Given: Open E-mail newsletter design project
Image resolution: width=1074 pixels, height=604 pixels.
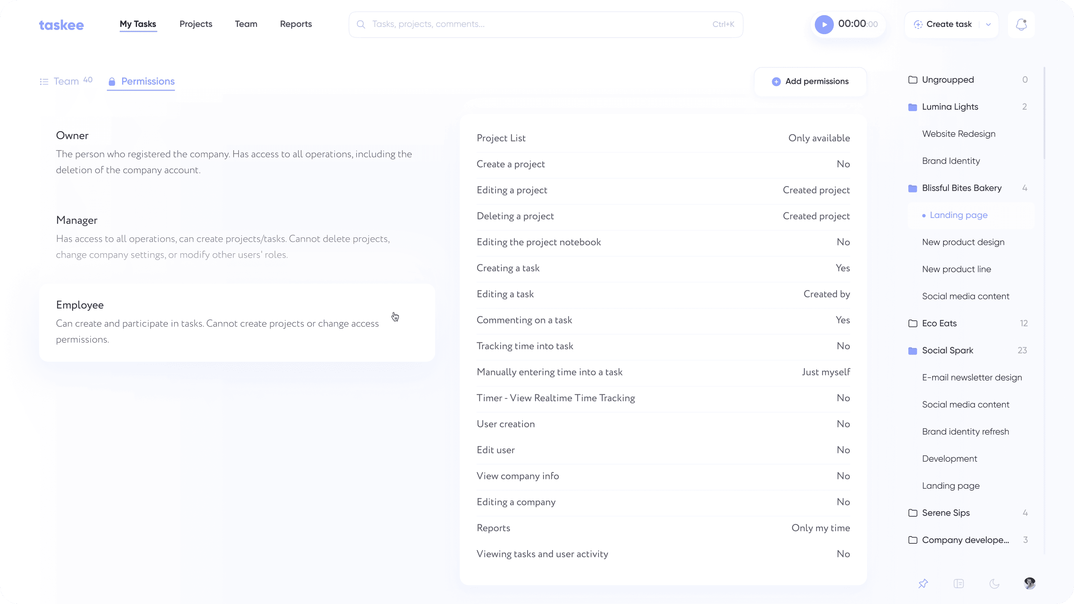Looking at the screenshot, I should pos(972,378).
